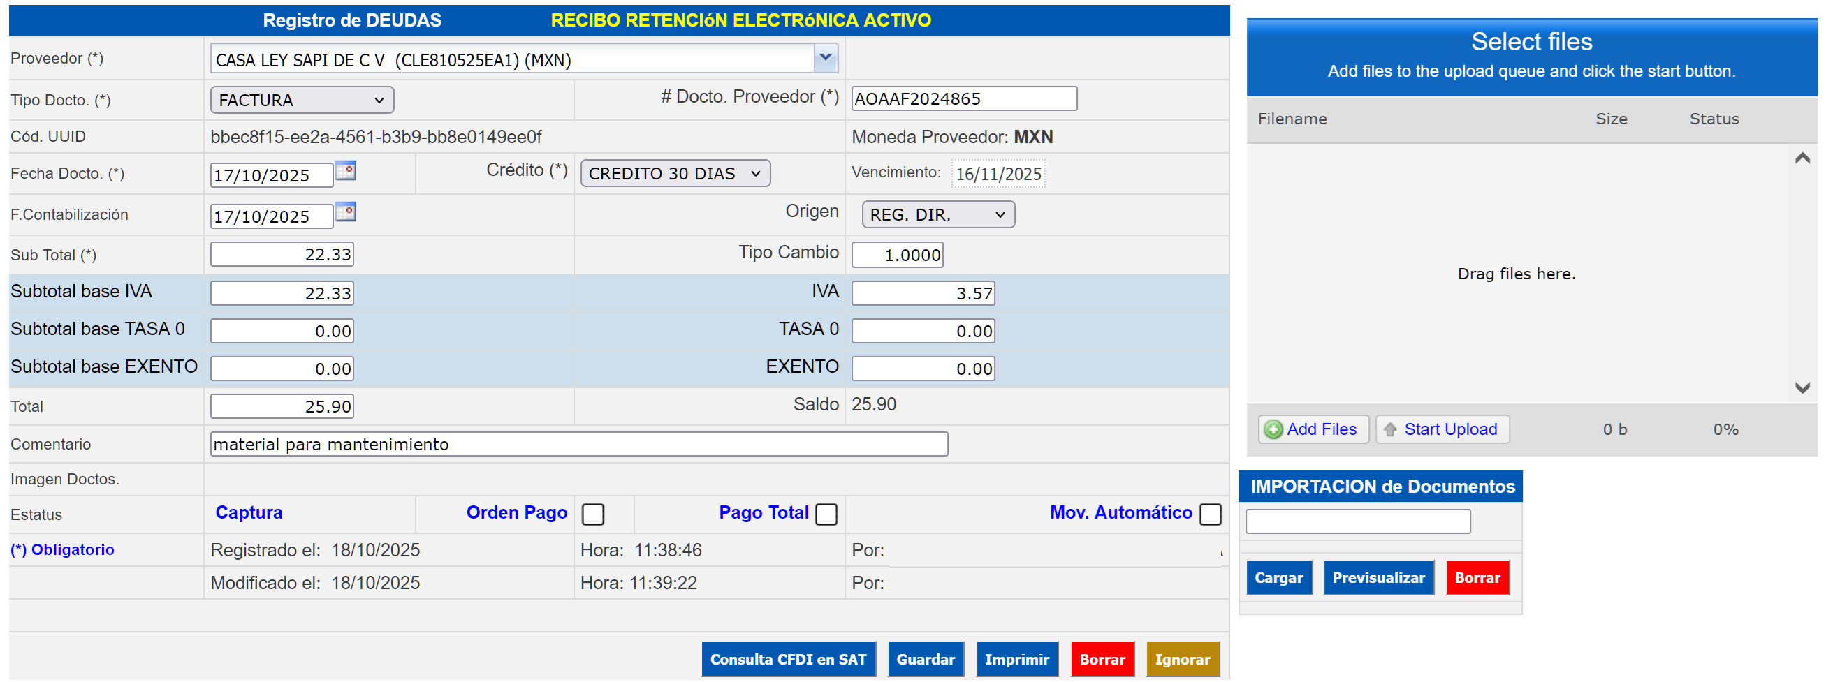Focus the IMPORTACION de Documentos input box

point(1357,522)
